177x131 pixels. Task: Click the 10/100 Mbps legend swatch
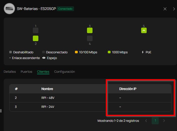pos(76,52)
